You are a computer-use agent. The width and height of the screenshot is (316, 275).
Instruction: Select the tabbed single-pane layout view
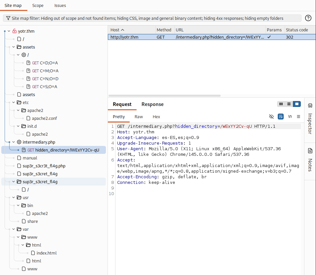[x=297, y=104]
